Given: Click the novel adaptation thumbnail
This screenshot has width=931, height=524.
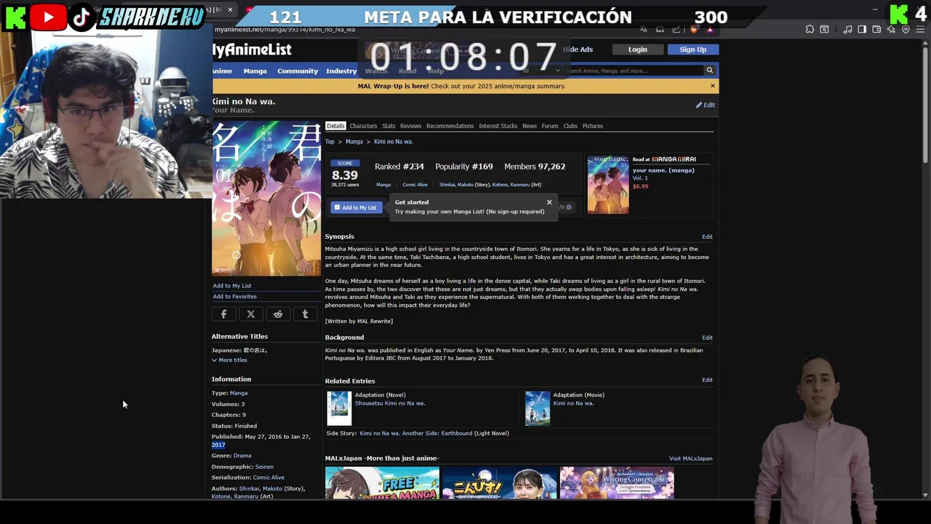Looking at the screenshot, I should 339,408.
